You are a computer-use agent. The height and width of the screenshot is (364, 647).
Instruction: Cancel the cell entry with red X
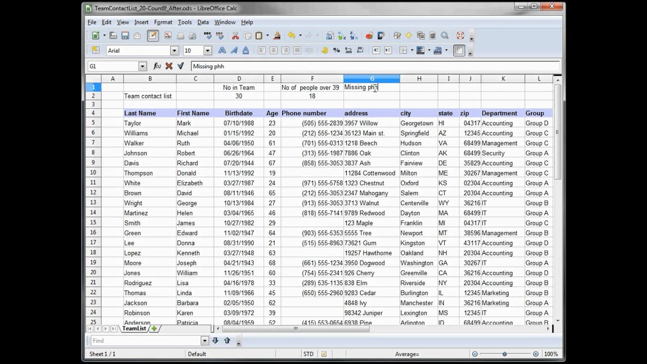point(169,66)
